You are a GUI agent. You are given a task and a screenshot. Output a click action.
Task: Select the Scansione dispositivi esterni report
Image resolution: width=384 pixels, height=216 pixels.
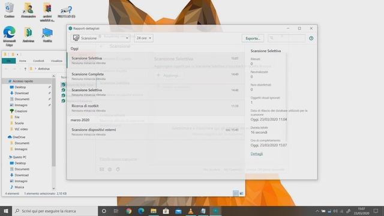coord(156,132)
